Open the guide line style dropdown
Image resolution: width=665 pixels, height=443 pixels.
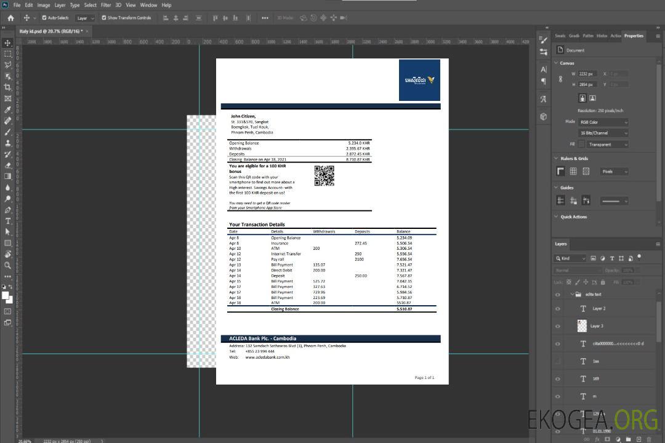tap(615, 201)
